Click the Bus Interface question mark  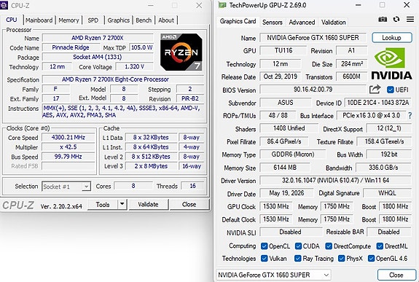pos(410,116)
